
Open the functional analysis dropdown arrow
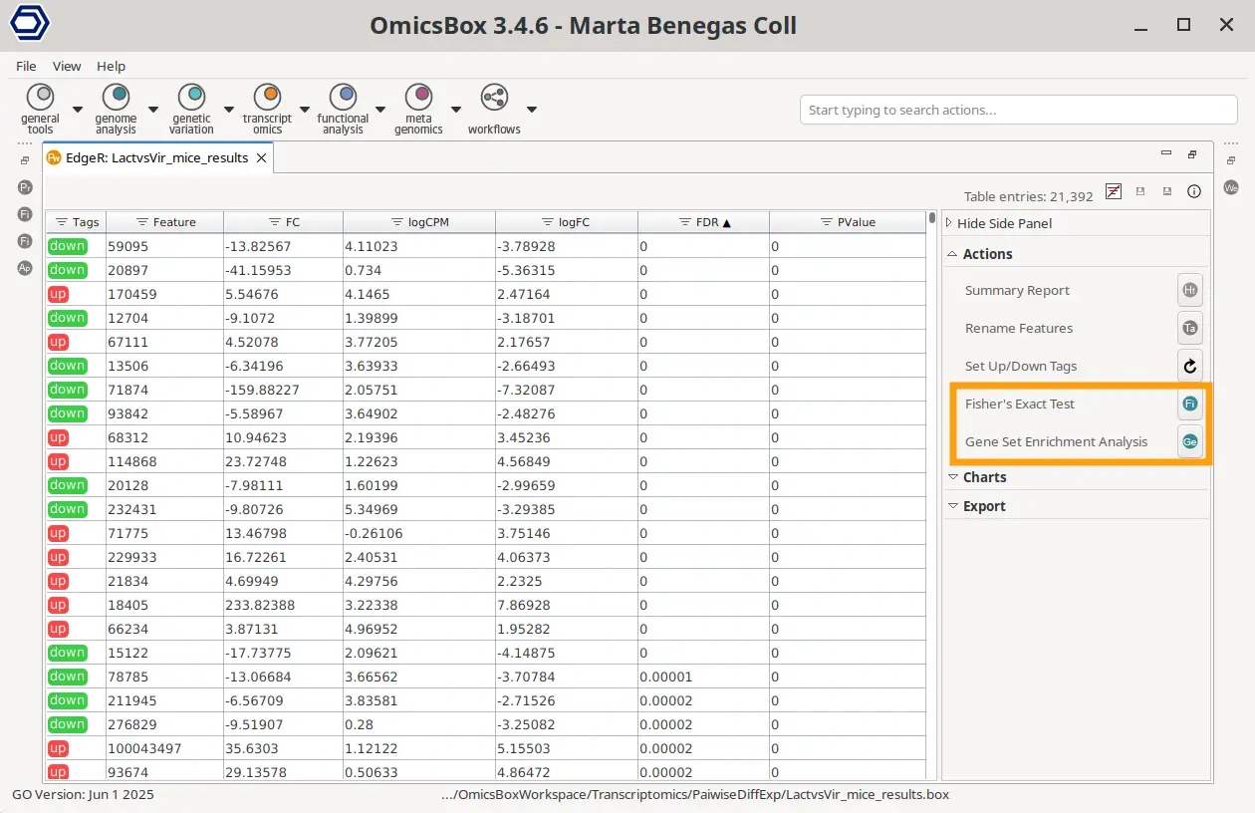[380, 110]
